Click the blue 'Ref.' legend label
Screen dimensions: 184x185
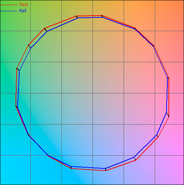tap(23, 11)
